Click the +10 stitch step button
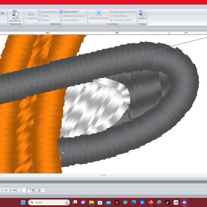207x207 pixels. coord(4,190)
